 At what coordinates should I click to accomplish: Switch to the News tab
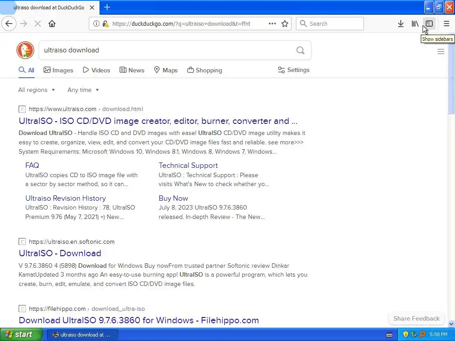point(132,70)
